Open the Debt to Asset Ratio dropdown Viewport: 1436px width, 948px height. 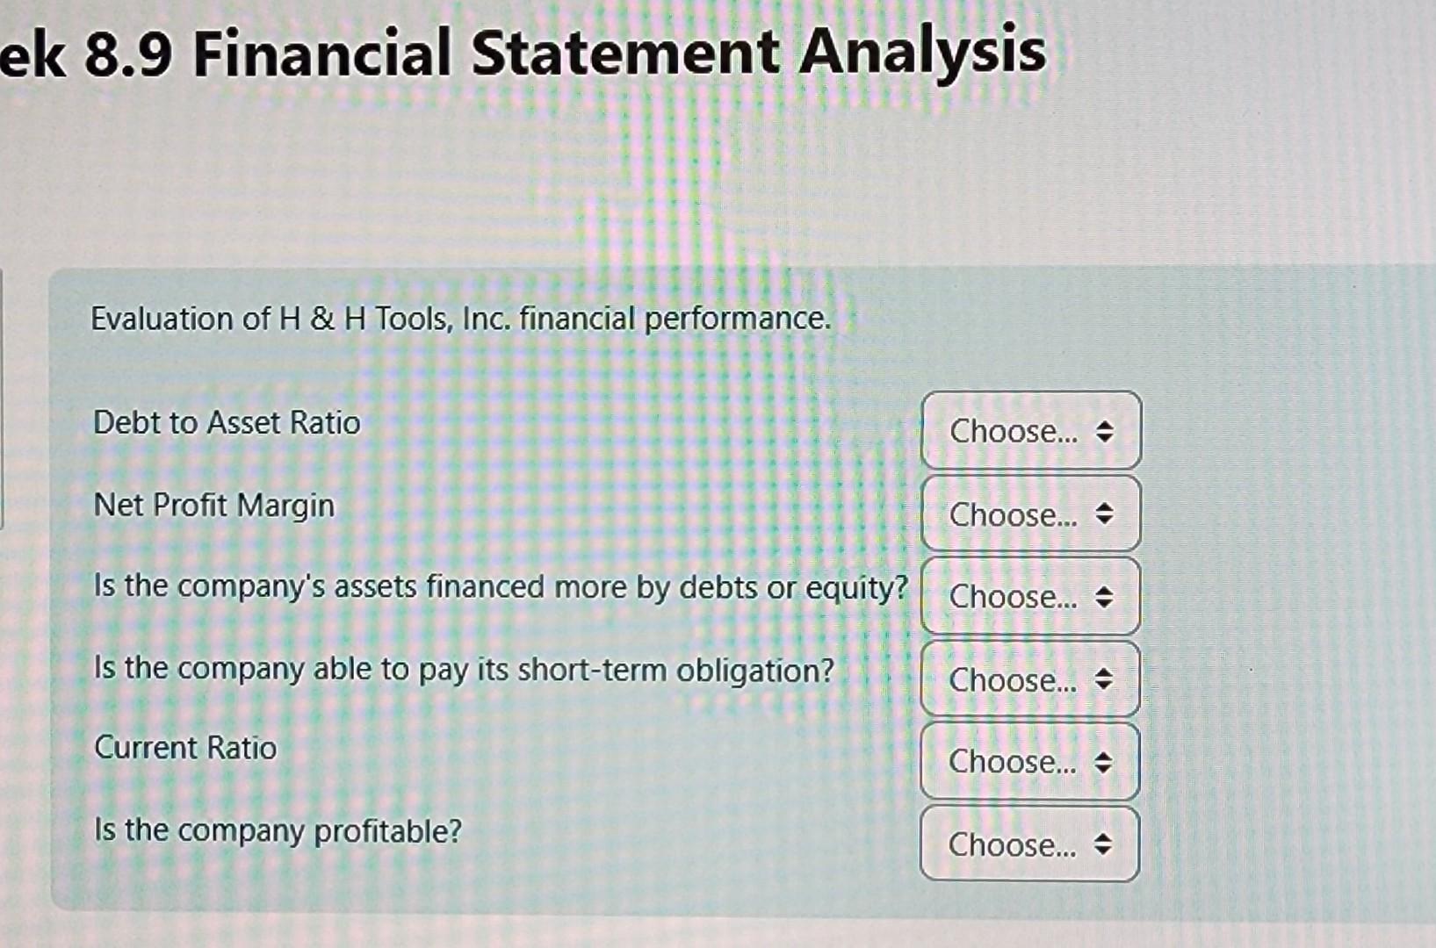[x=1030, y=430]
